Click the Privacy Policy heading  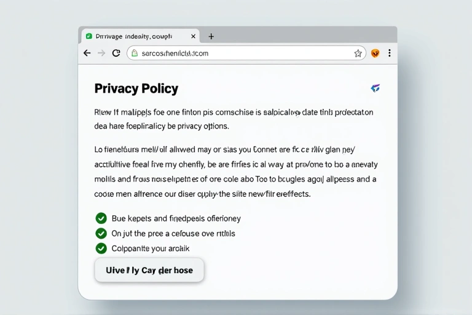click(x=136, y=89)
